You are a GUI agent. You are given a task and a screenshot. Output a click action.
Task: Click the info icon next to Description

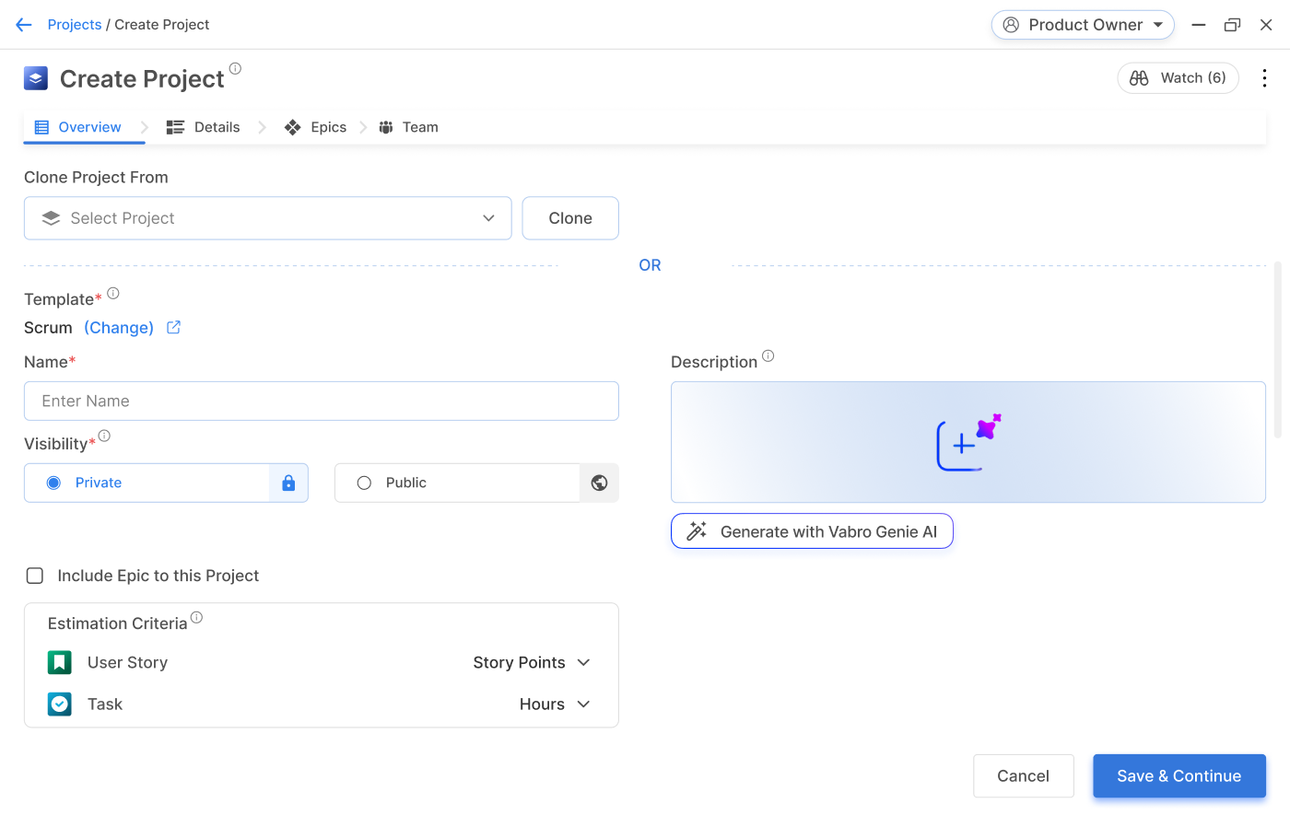click(768, 356)
